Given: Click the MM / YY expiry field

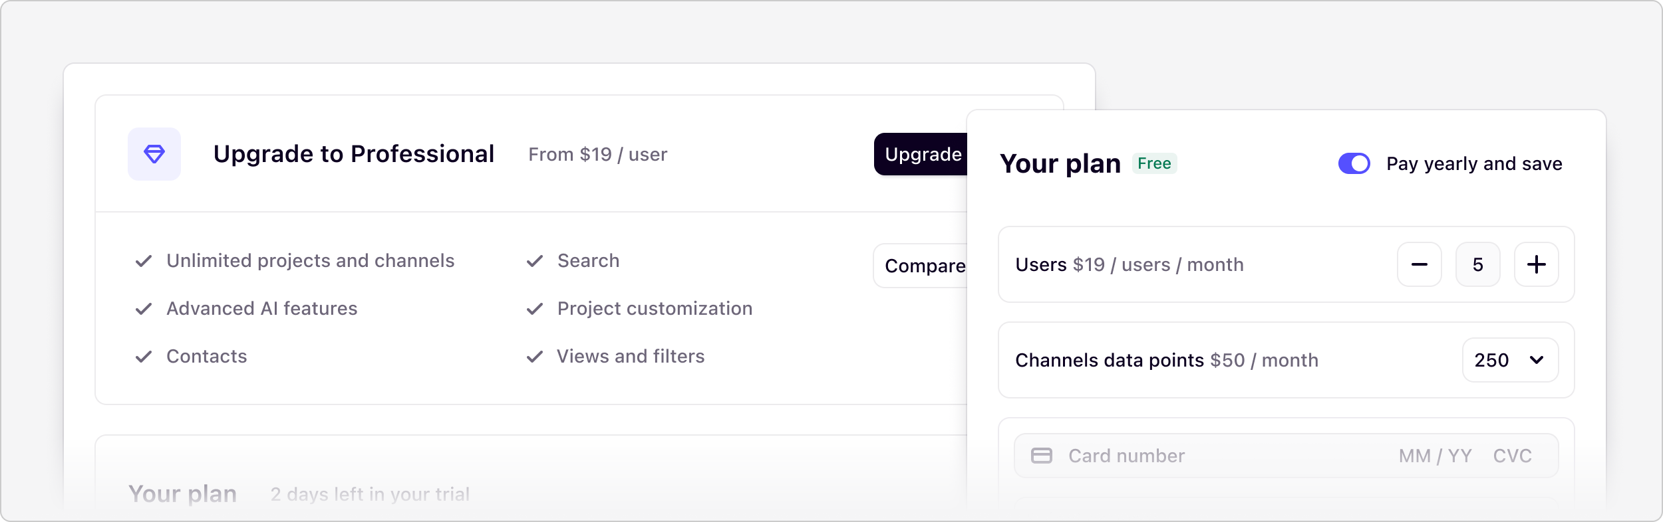Looking at the screenshot, I should tap(1435, 456).
